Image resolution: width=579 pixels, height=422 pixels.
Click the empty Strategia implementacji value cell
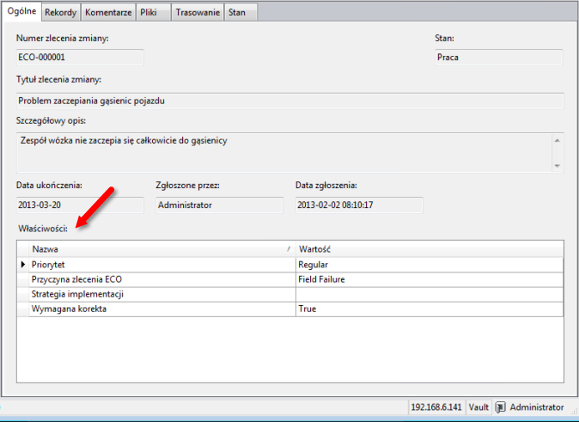[430, 295]
